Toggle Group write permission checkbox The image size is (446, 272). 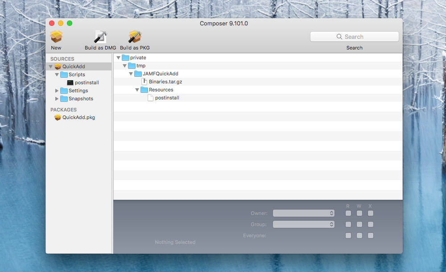click(x=359, y=224)
